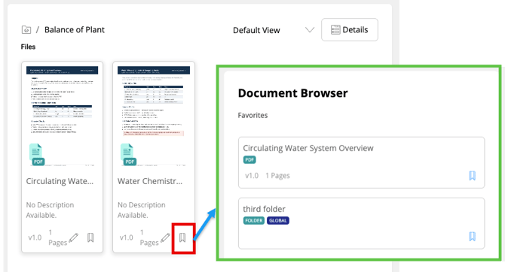Remove Circulating Water System Overview from favorites
The width and height of the screenshot is (505, 272).
472,176
